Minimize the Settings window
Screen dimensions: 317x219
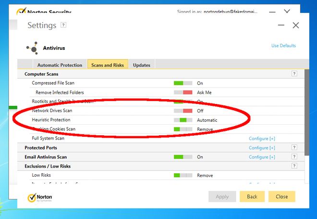coord(281,25)
